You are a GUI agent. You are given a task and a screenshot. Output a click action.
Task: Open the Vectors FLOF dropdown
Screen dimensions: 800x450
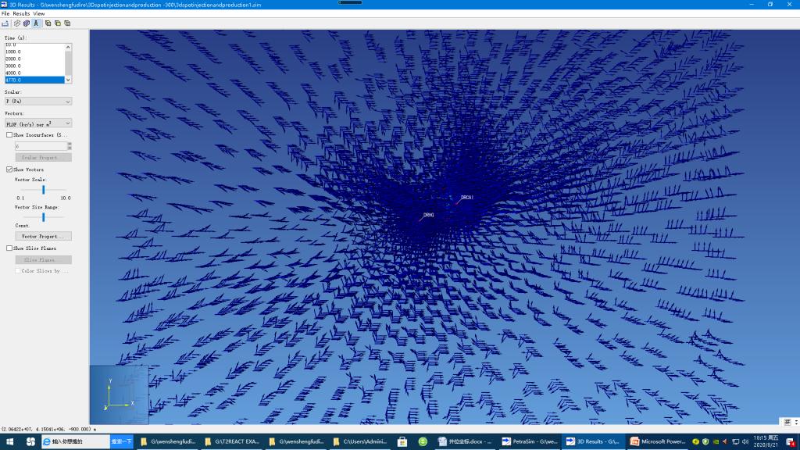[38, 123]
